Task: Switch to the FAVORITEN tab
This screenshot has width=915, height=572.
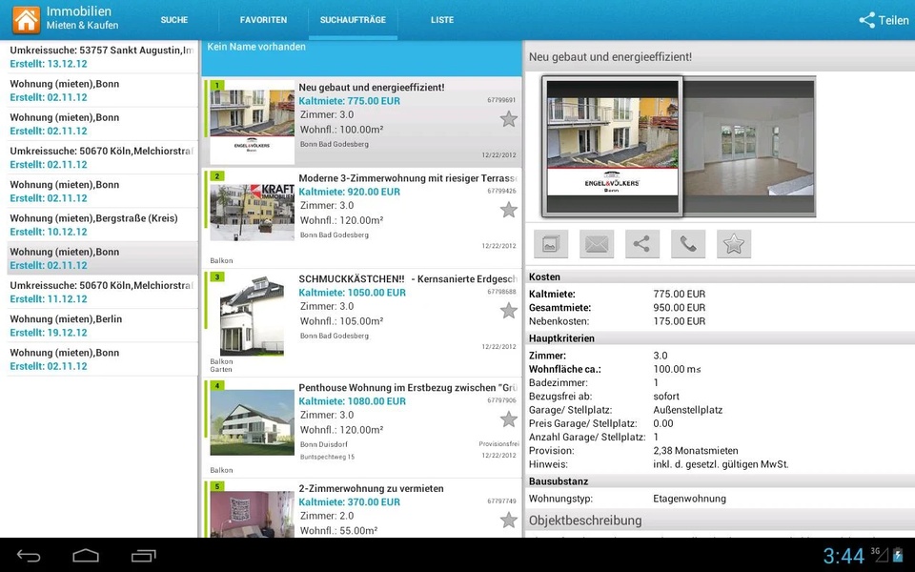Action: [x=263, y=20]
